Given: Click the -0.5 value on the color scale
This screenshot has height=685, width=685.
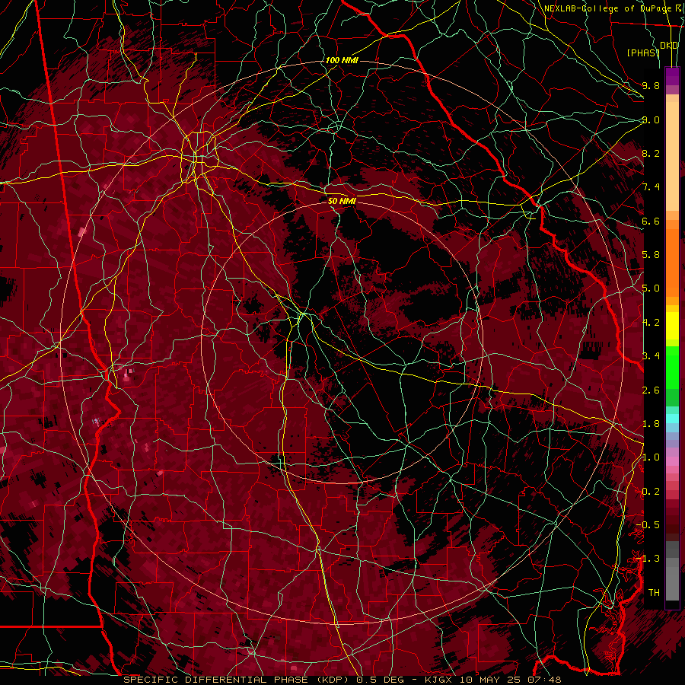Looking at the screenshot, I should pos(648,525).
